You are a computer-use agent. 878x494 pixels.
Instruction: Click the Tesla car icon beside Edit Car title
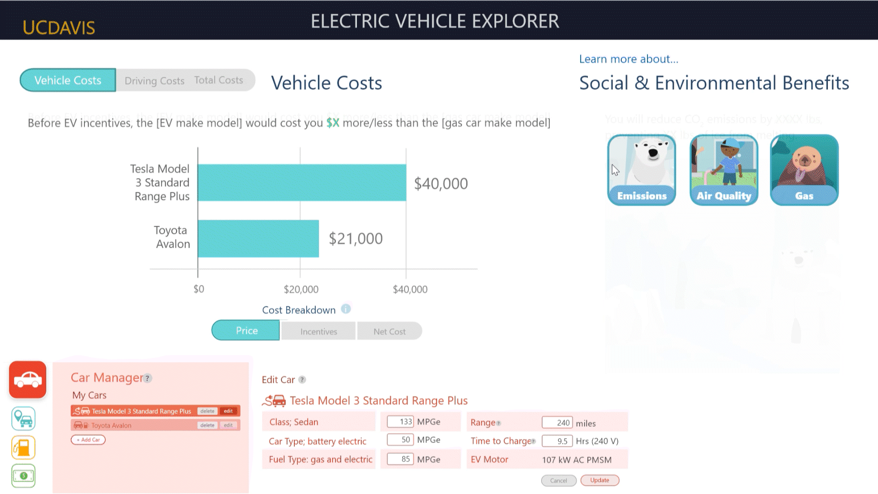coord(274,401)
